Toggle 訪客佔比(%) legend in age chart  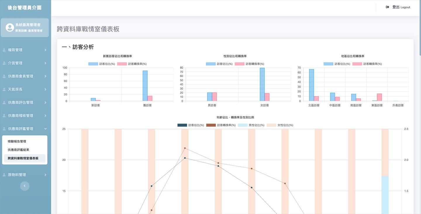click(x=191, y=125)
